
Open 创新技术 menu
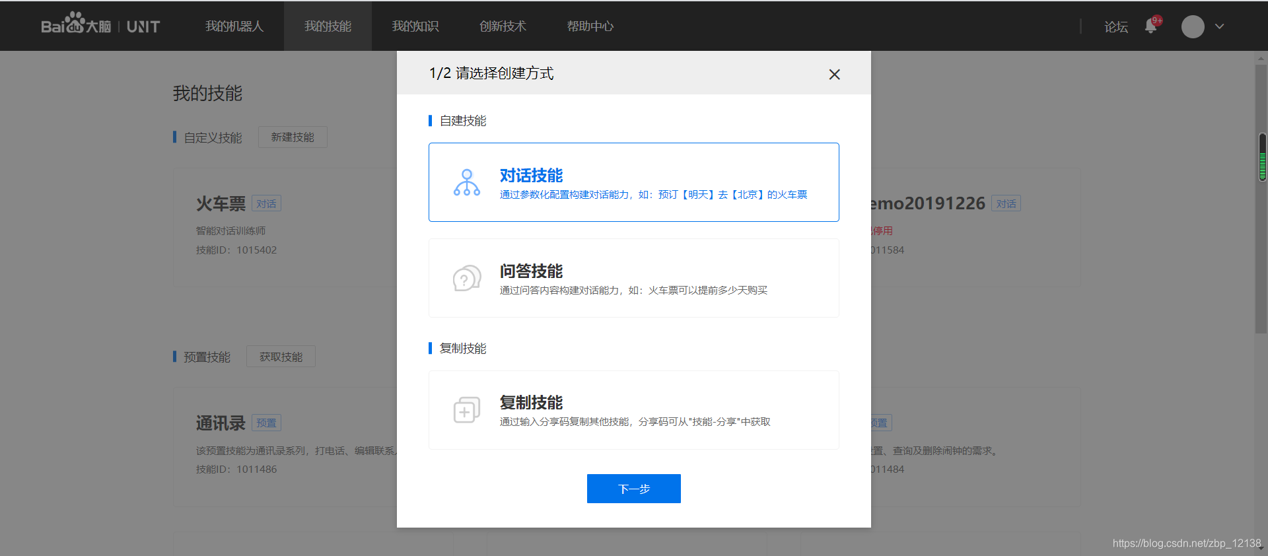click(503, 26)
